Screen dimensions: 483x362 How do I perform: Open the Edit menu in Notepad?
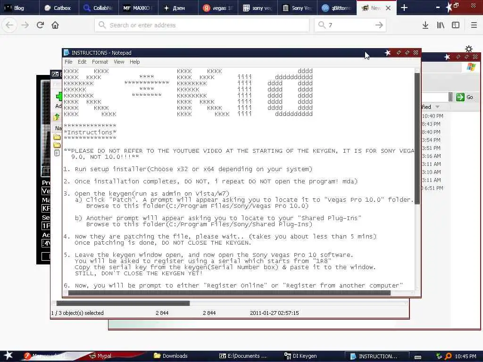tap(82, 62)
